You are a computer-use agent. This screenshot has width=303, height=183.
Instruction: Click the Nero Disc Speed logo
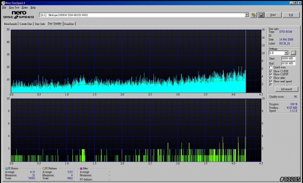(x=18, y=15)
